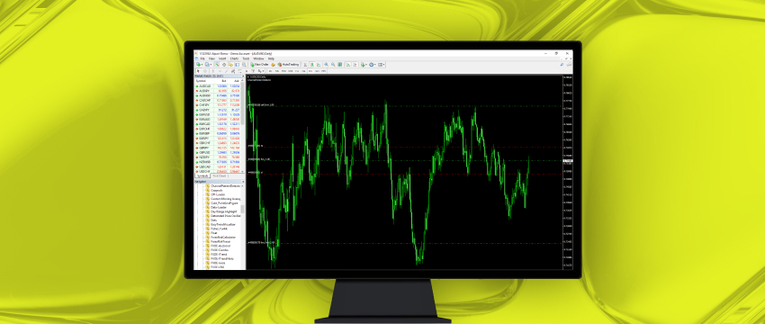
Task: Zoom in on the chart
Action: click(x=327, y=65)
